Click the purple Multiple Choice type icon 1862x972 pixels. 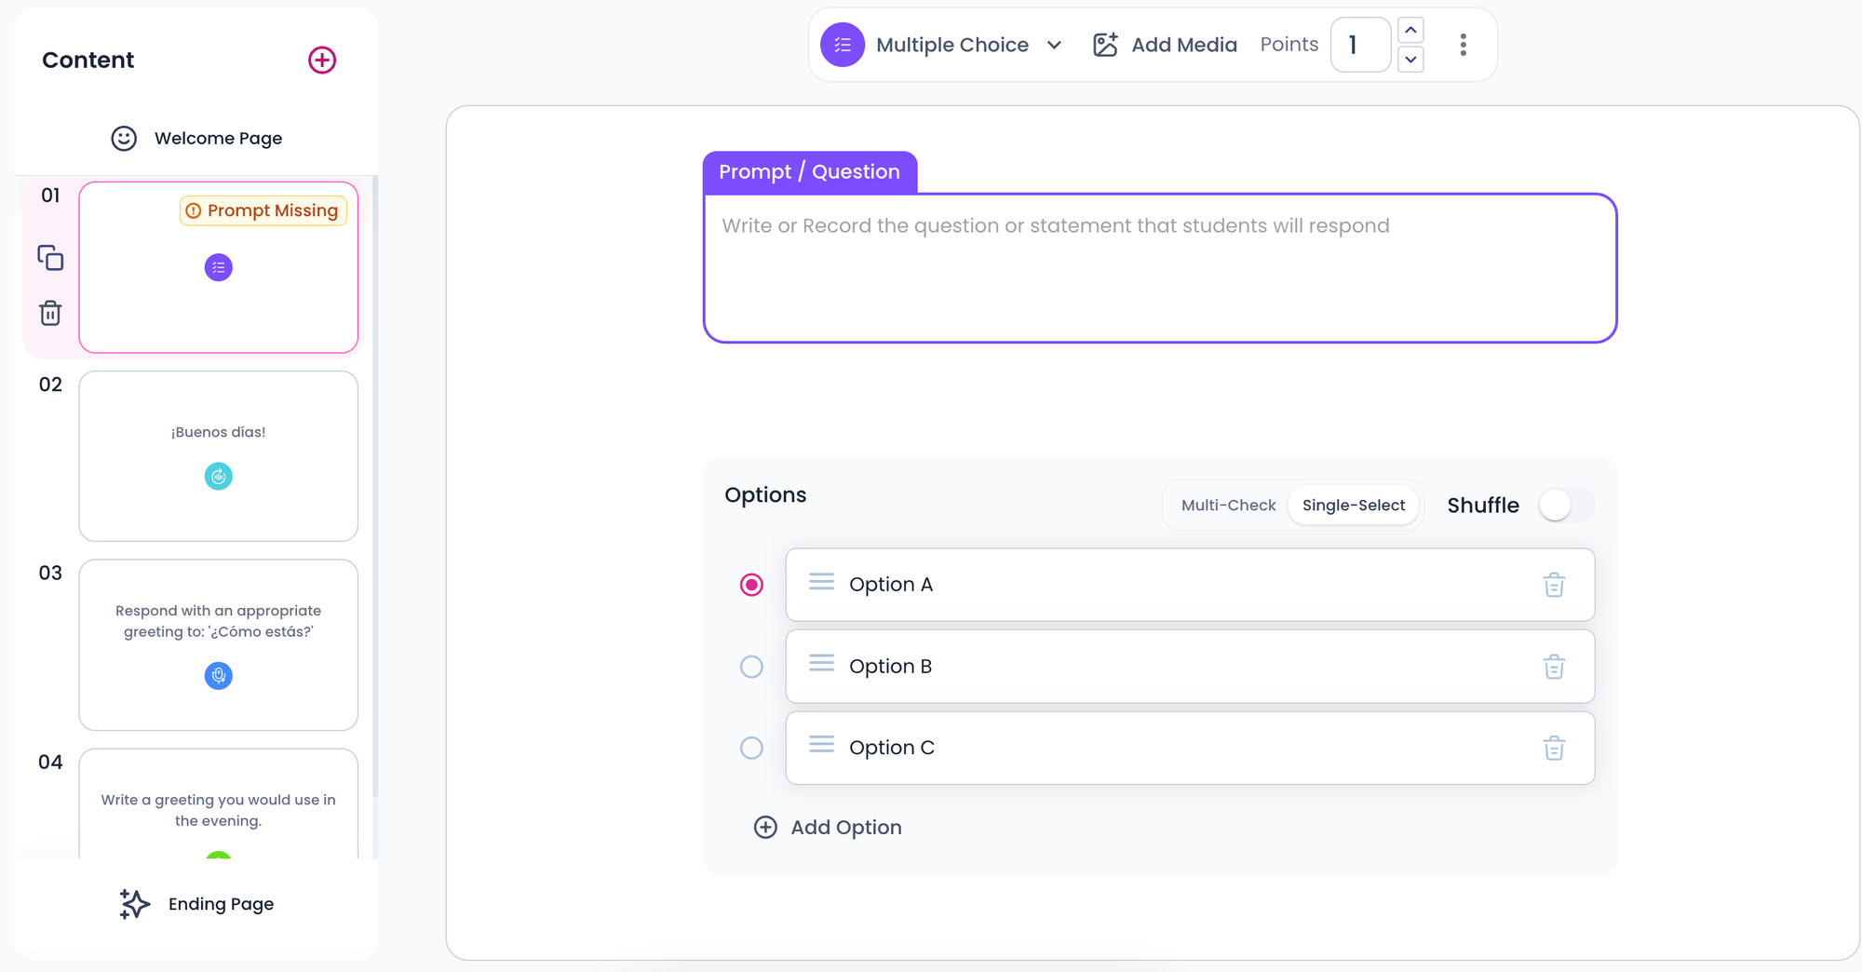[x=843, y=45]
